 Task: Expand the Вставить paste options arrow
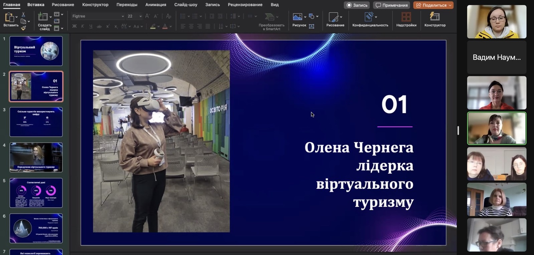tap(16, 17)
